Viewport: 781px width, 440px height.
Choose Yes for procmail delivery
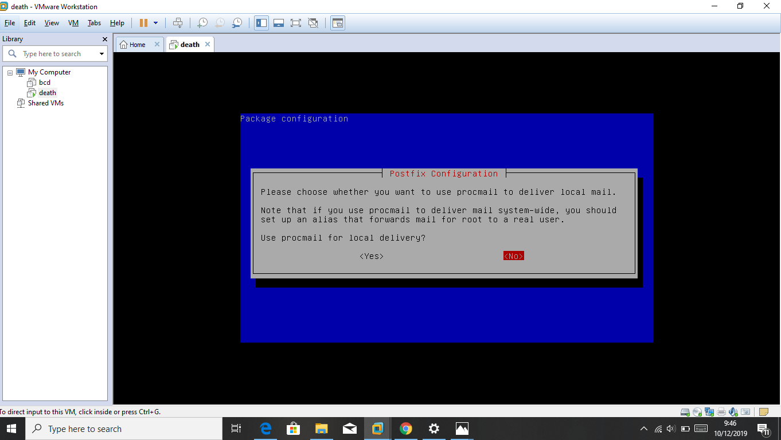(x=372, y=256)
